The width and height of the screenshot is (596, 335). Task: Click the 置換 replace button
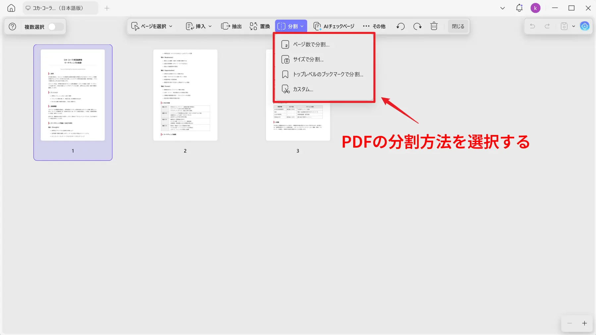point(260,26)
